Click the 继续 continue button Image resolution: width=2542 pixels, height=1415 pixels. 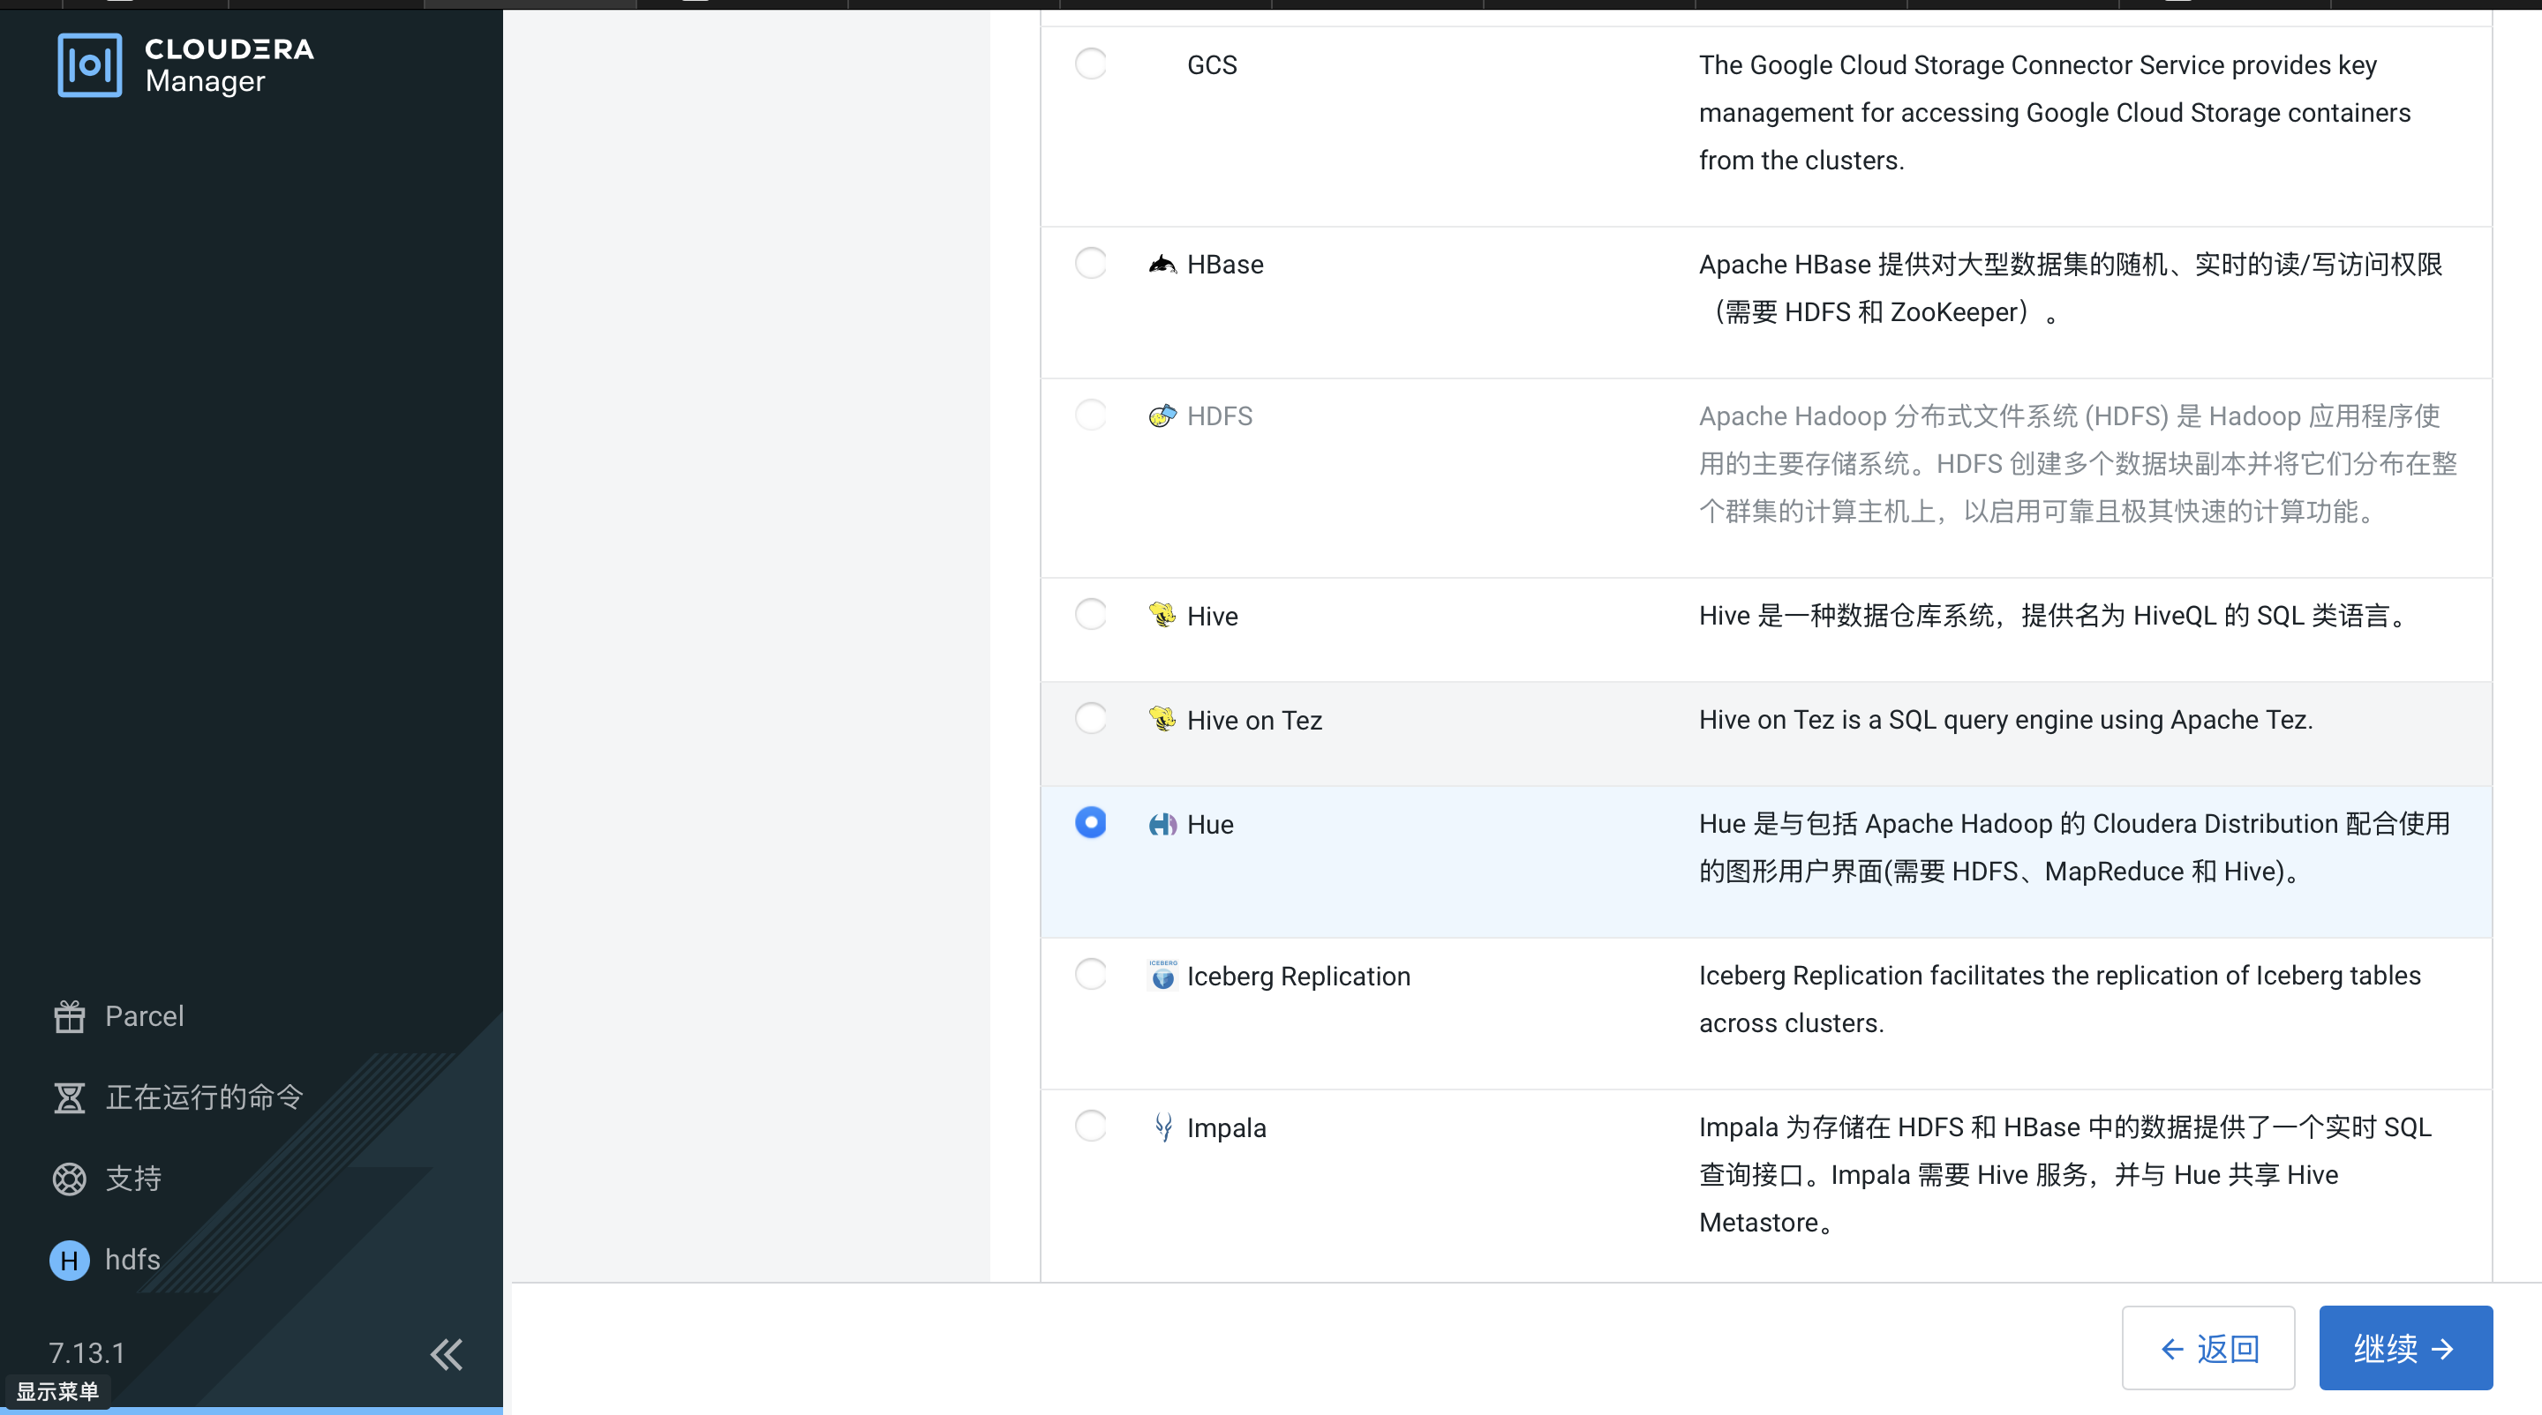tap(2405, 1348)
